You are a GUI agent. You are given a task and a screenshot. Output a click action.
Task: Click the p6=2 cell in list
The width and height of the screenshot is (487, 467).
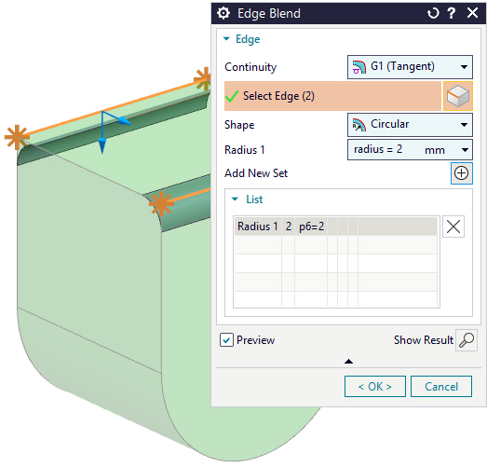pos(311,227)
